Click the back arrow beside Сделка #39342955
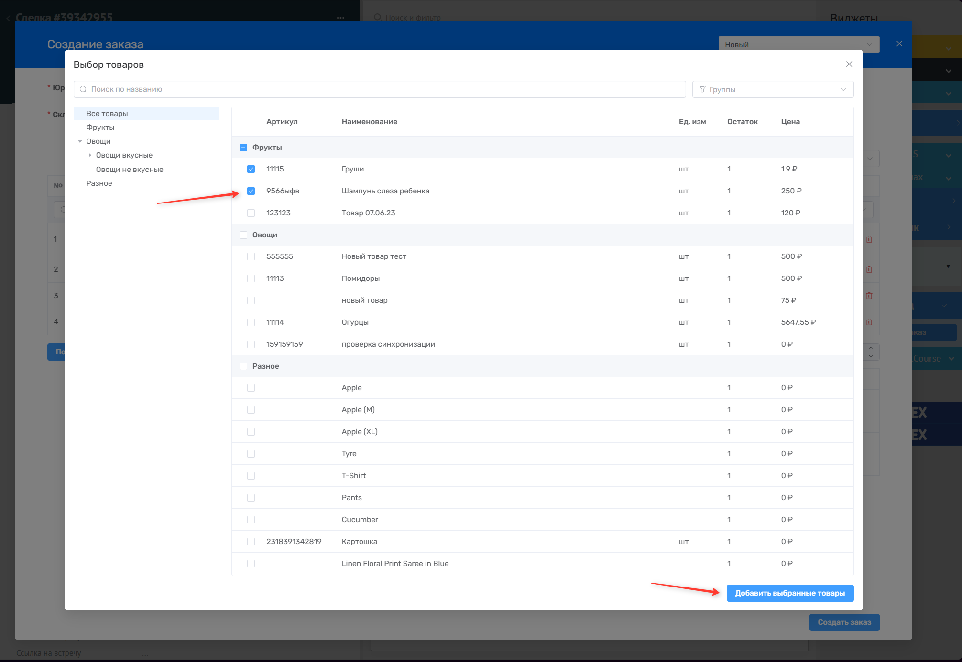The width and height of the screenshot is (962, 662). click(x=8, y=18)
